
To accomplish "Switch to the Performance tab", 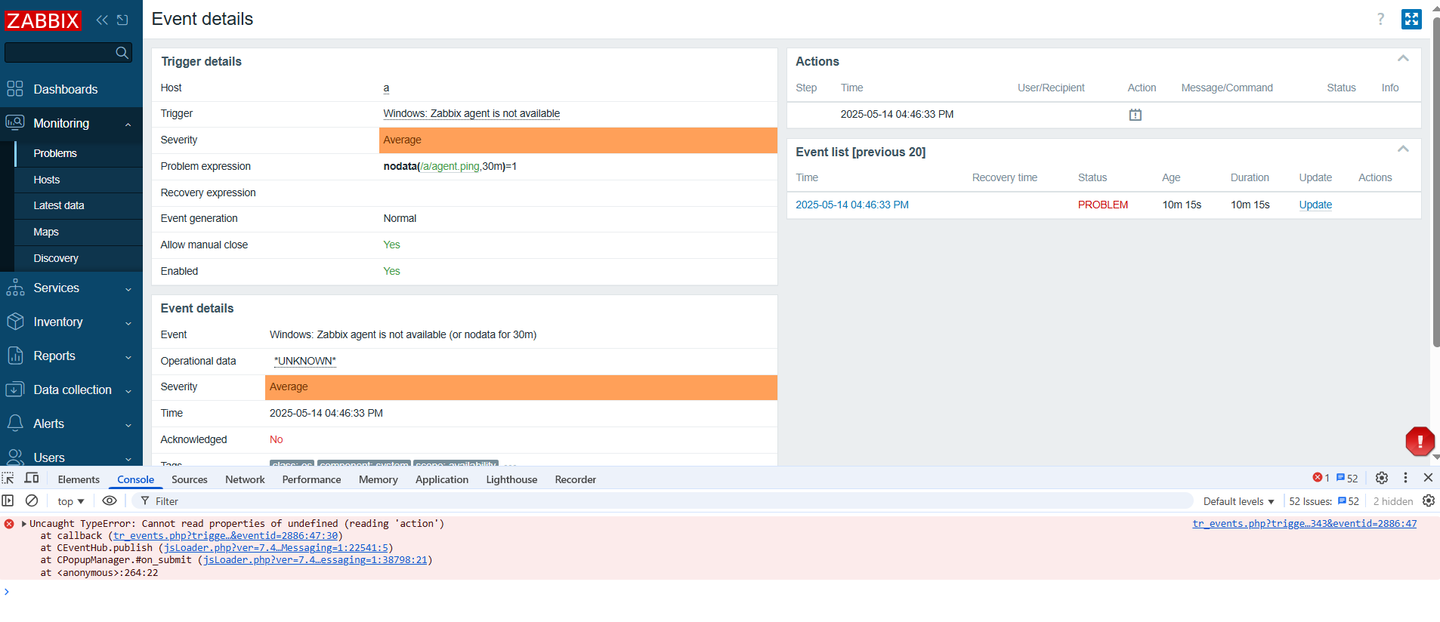I will click(311, 479).
